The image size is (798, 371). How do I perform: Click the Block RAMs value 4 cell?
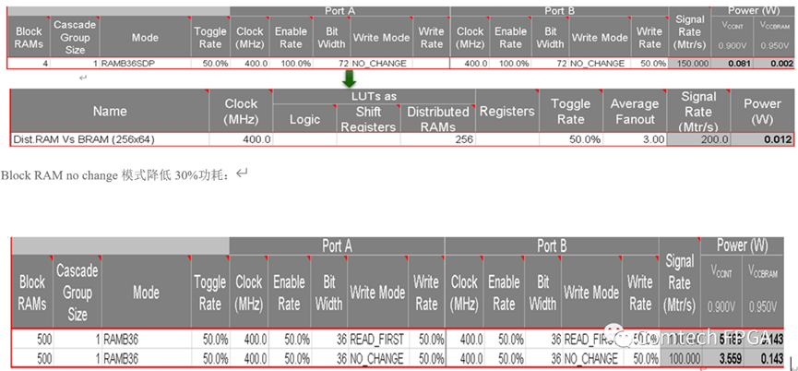[29, 64]
